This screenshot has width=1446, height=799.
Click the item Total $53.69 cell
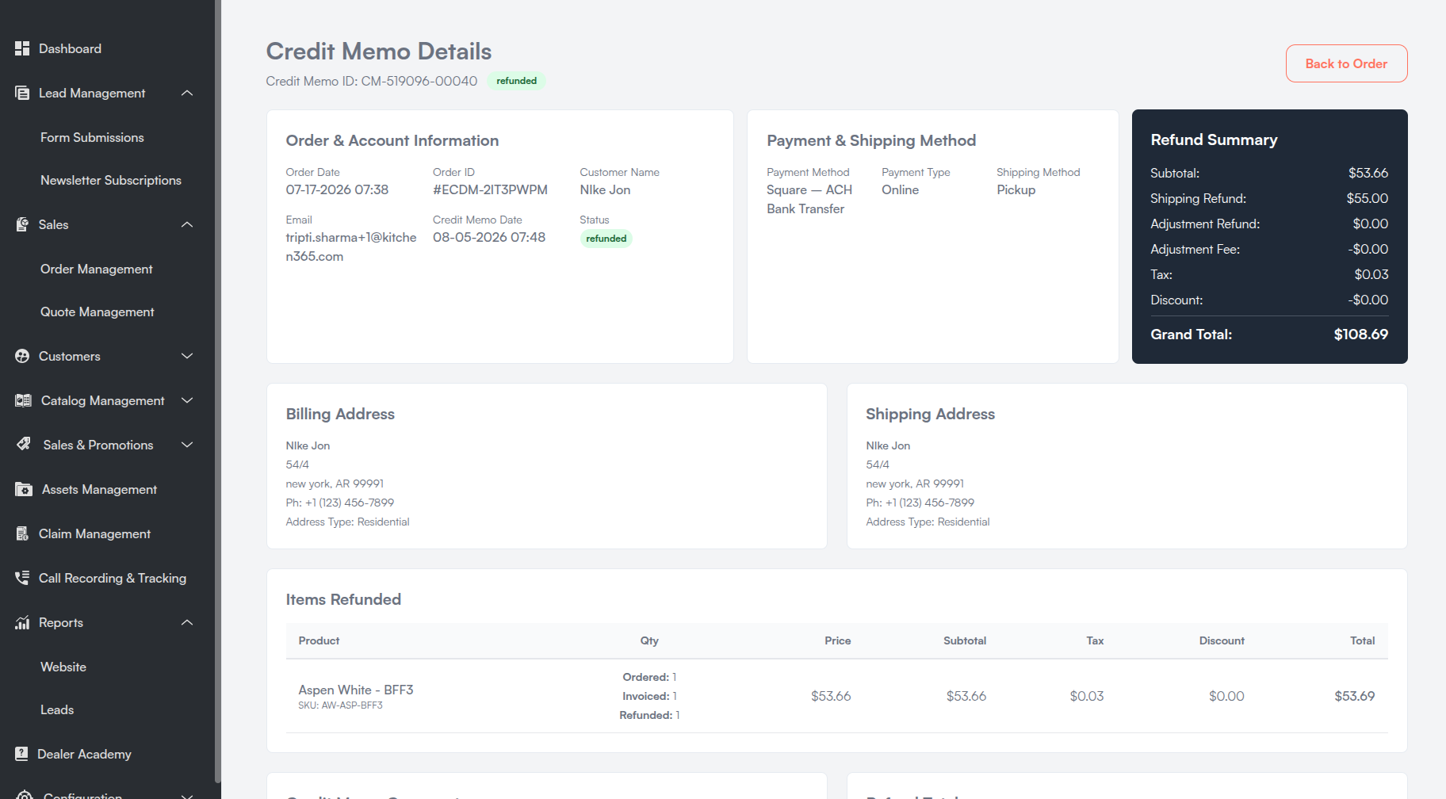pos(1354,696)
